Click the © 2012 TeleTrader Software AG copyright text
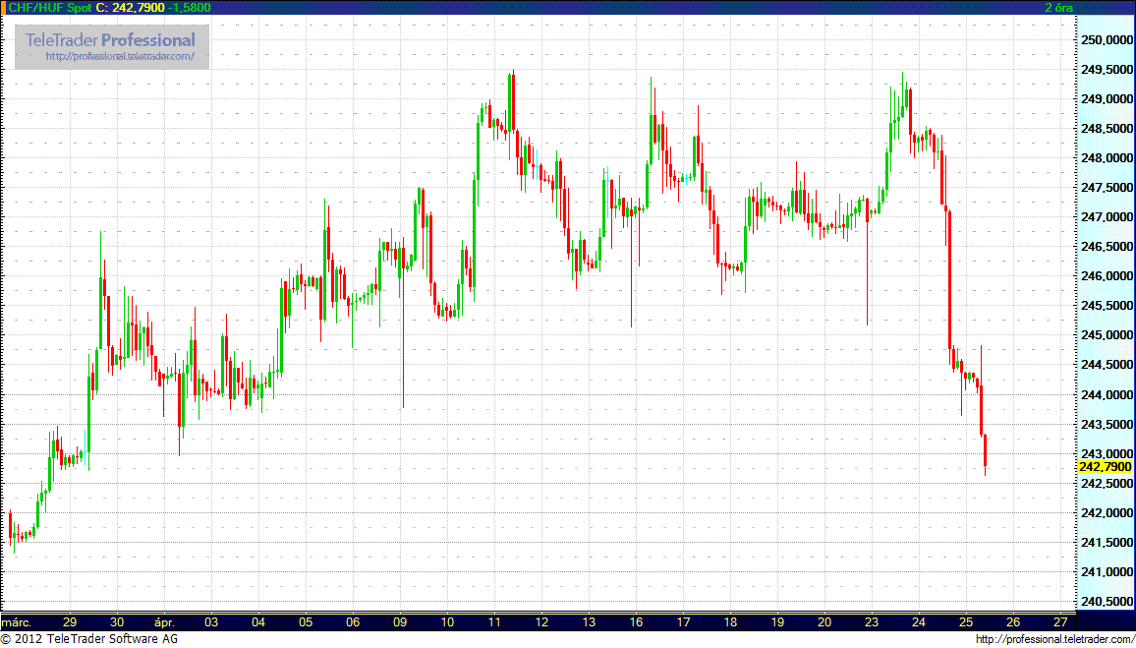 [x=89, y=639]
